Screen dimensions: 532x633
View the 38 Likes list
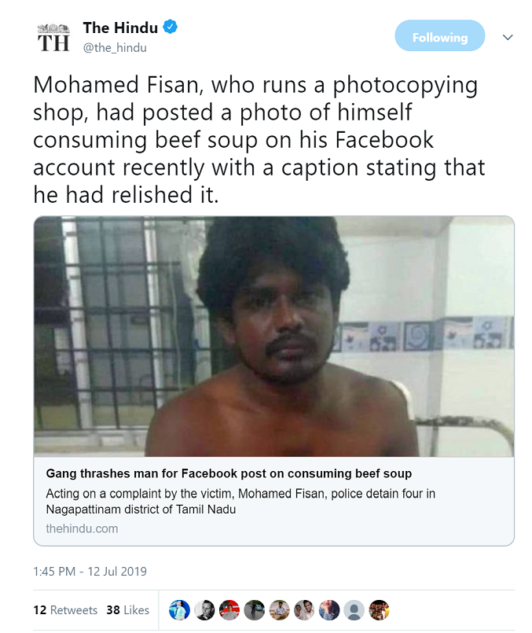[x=127, y=610]
